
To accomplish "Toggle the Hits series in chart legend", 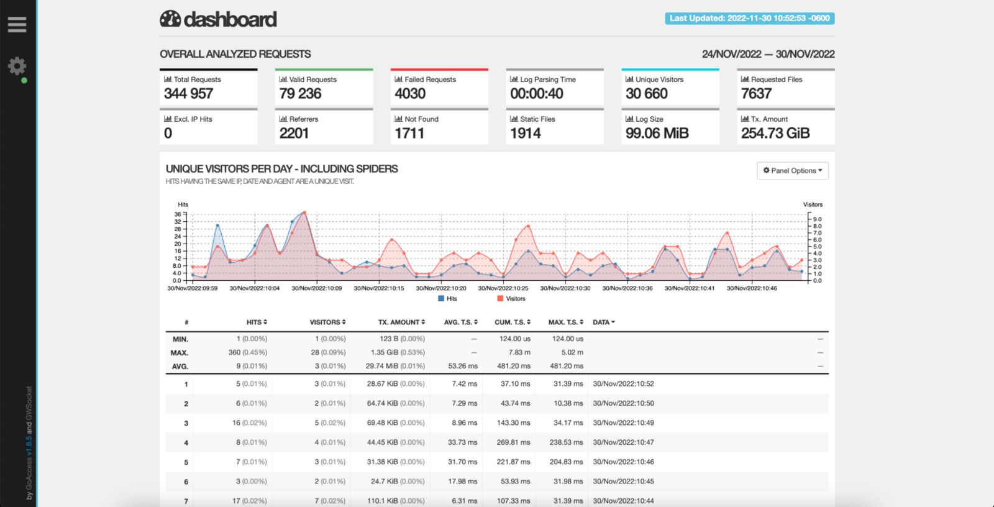I will click(447, 299).
